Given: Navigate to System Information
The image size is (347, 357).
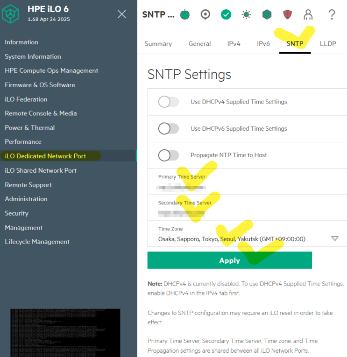Looking at the screenshot, I should pos(33,56).
